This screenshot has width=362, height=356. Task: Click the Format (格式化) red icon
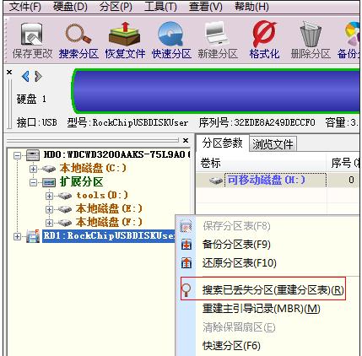coord(264,34)
